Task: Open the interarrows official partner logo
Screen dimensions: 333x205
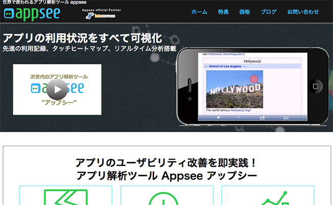Action: pos(100,16)
